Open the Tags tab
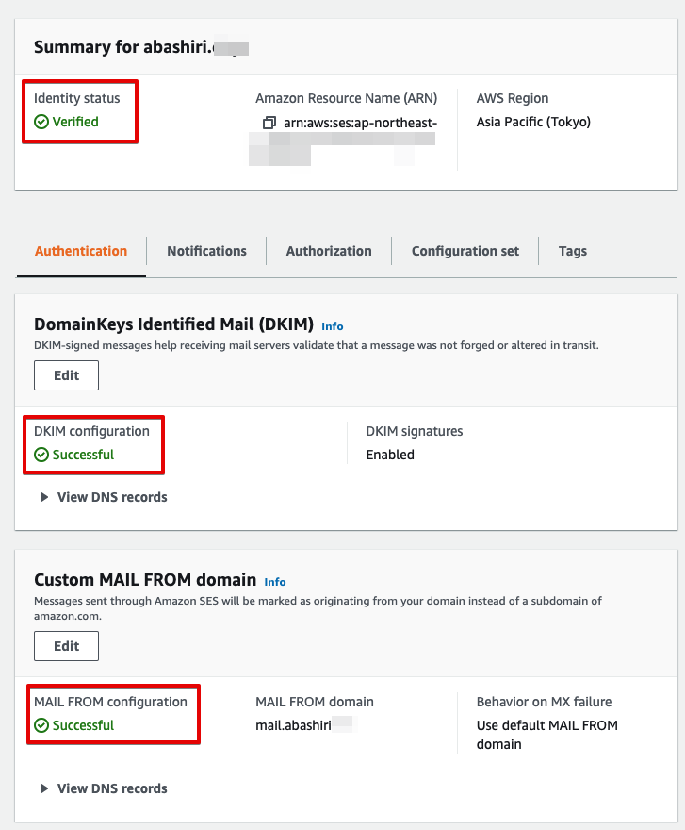 572,251
